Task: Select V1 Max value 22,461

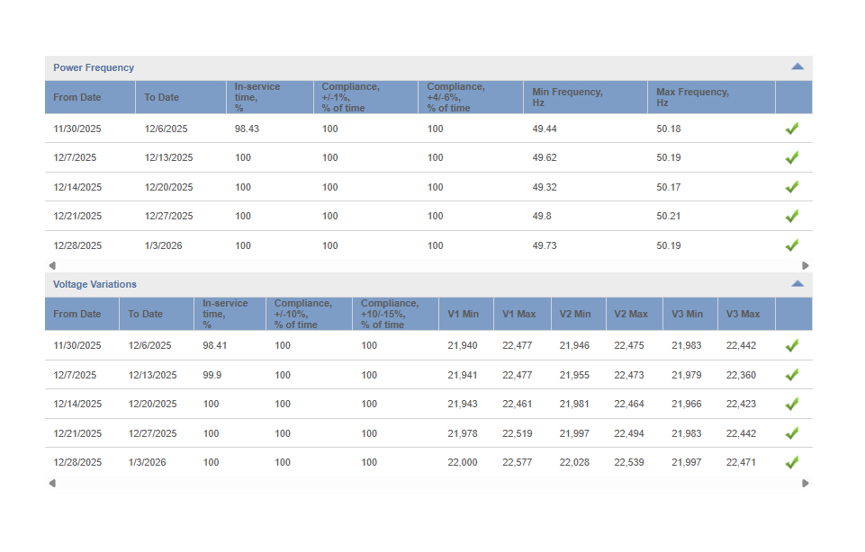Action: point(517,404)
